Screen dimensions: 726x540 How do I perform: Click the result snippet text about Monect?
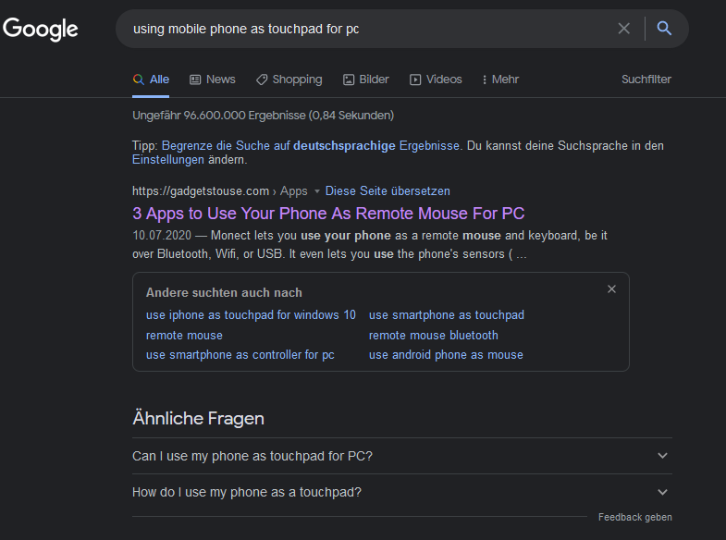click(x=370, y=244)
